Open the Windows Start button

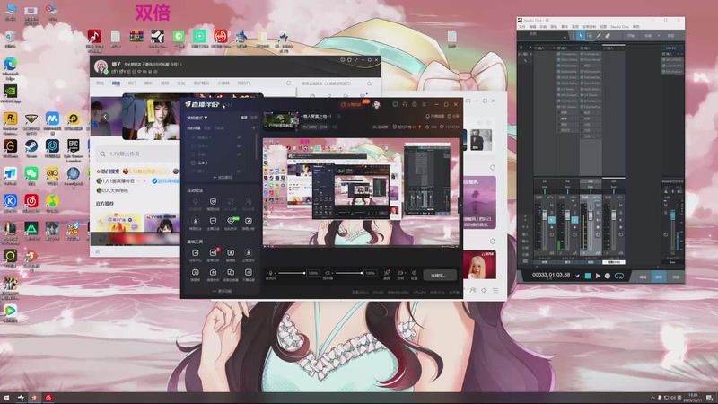click(x=6, y=398)
